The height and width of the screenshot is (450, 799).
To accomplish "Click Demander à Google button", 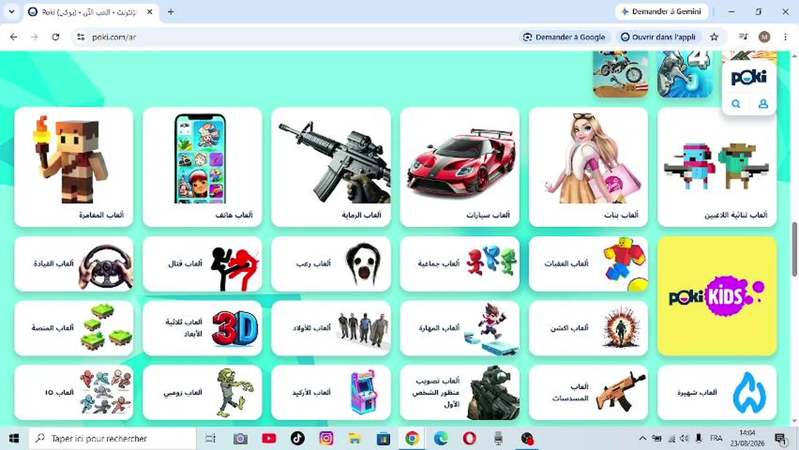I will coord(564,37).
